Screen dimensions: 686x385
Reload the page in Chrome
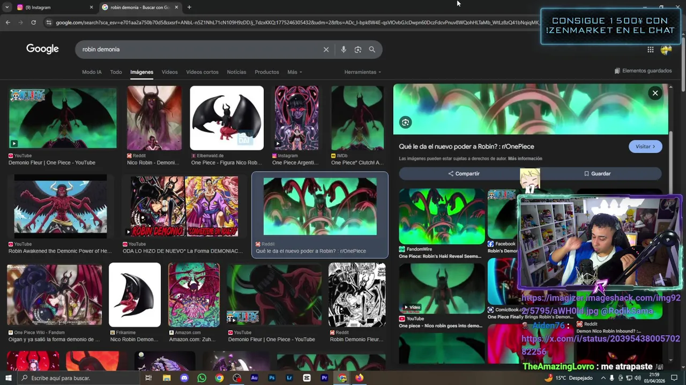click(33, 22)
